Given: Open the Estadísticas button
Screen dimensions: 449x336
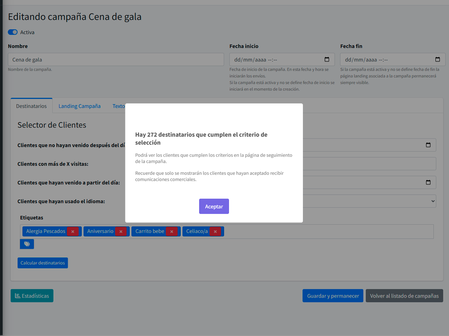Looking at the screenshot, I should click(x=32, y=296).
